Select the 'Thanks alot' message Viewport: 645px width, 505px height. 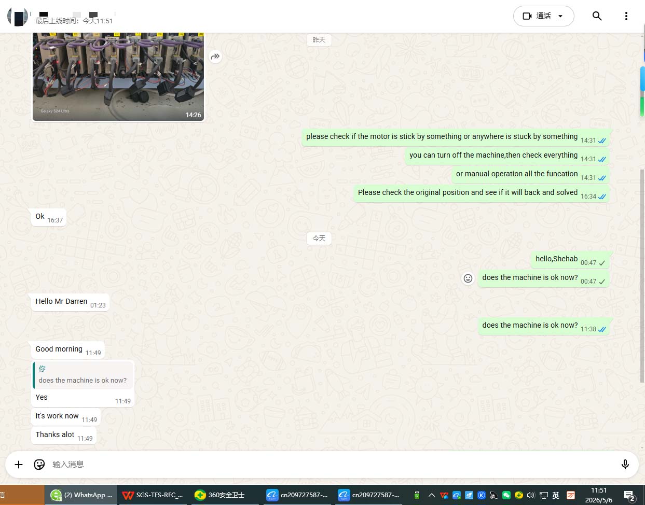click(x=64, y=435)
